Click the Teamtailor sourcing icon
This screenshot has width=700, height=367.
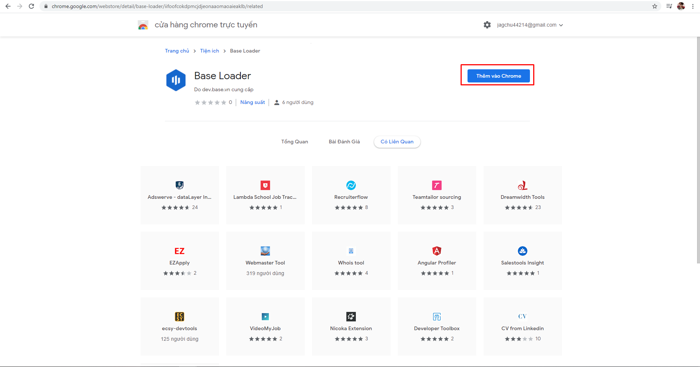[437, 185]
